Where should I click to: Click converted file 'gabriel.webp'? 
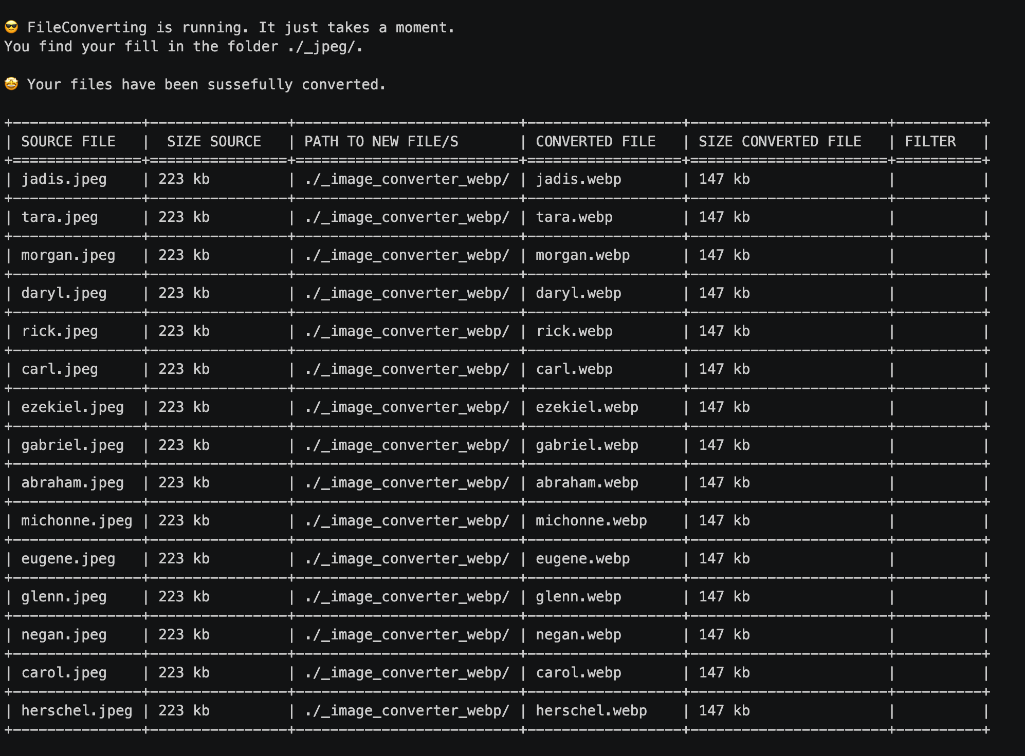coord(587,445)
